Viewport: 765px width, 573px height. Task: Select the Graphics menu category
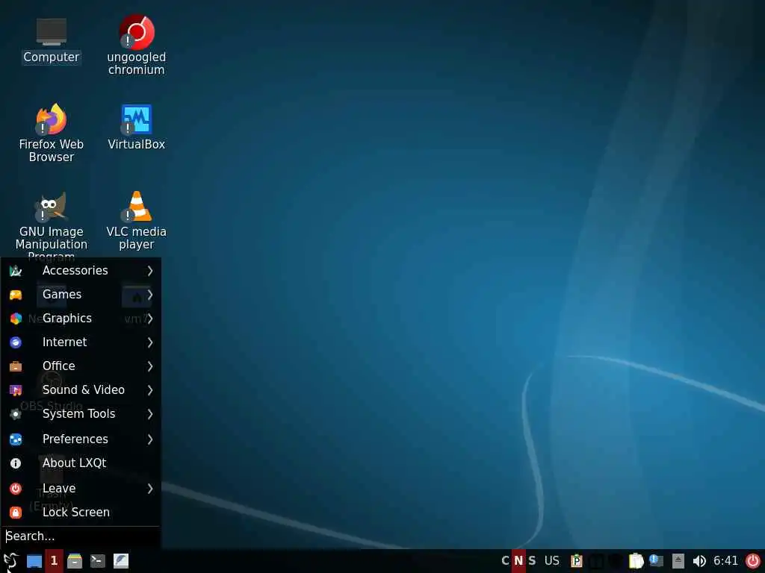81,318
